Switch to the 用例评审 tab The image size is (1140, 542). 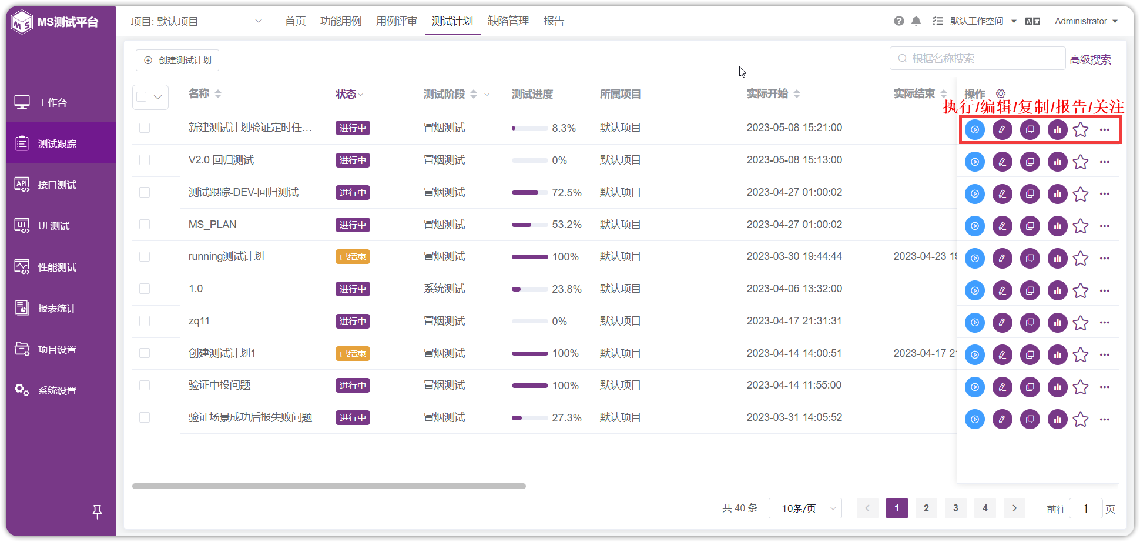coord(397,21)
